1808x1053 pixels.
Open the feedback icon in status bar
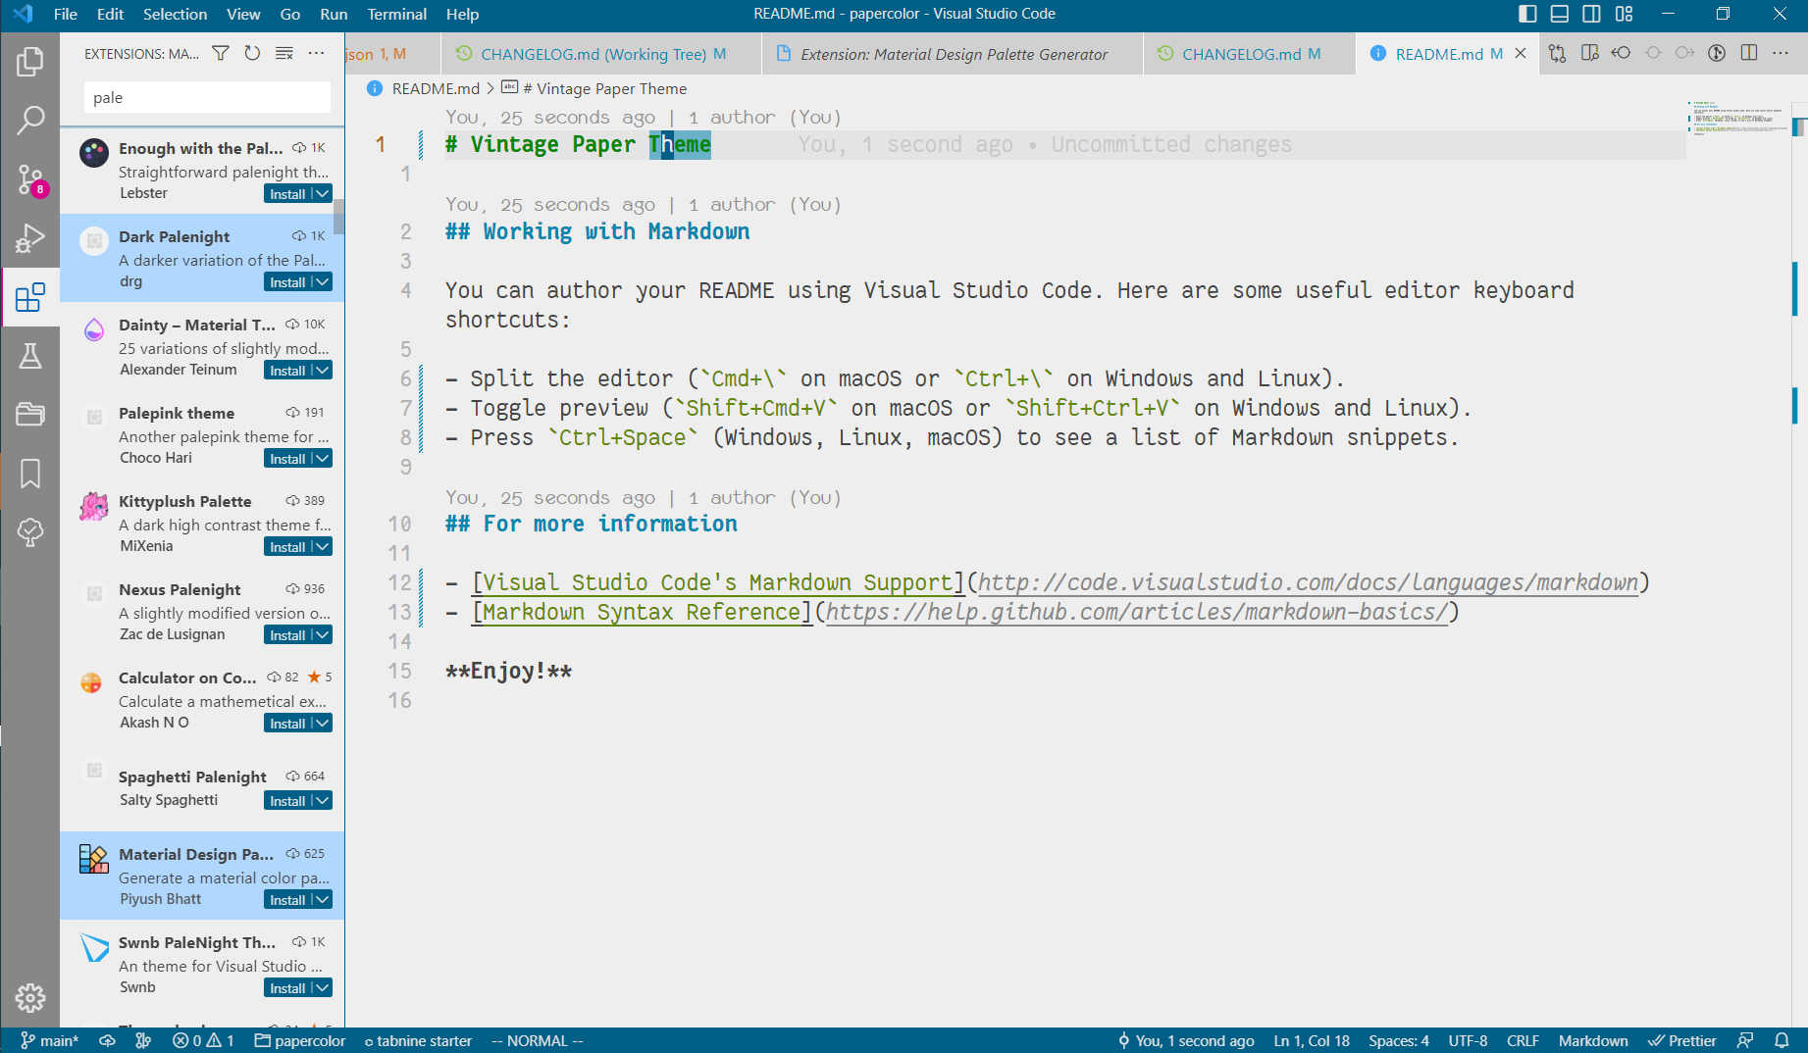pos(1745,1040)
